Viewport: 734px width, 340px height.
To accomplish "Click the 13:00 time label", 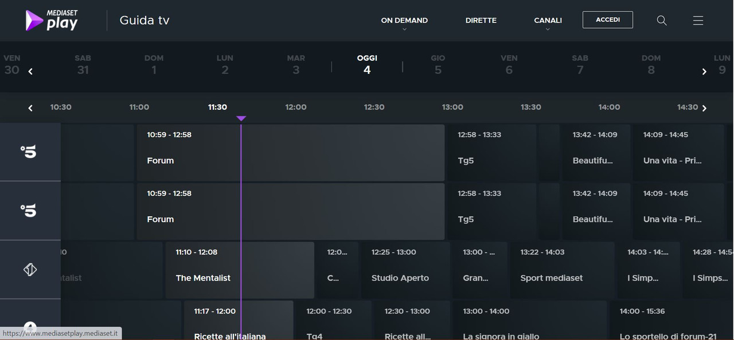I will click(x=452, y=107).
